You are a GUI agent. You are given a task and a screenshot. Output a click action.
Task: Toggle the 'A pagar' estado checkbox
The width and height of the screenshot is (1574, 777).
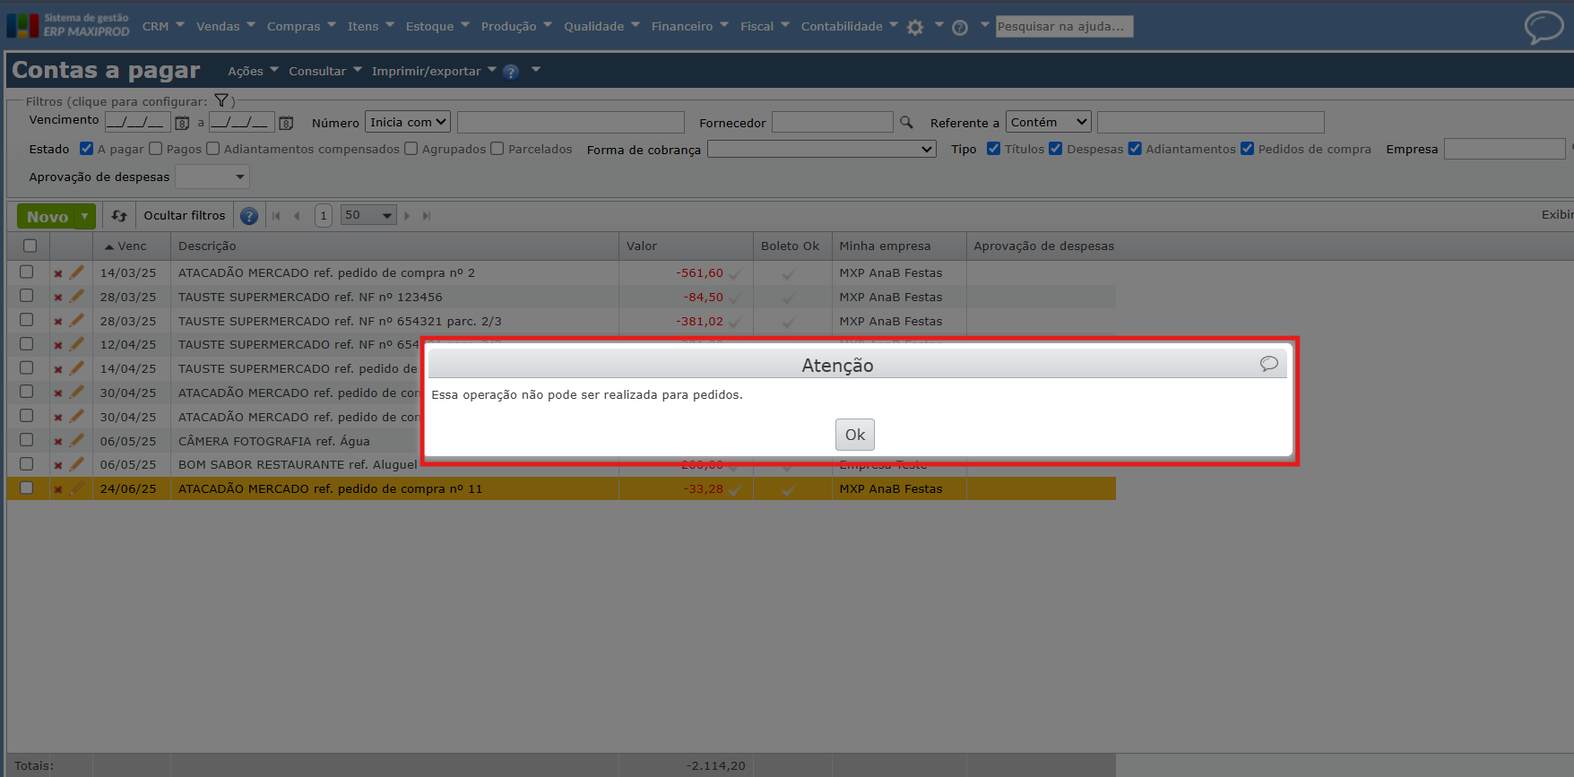coord(87,148)
